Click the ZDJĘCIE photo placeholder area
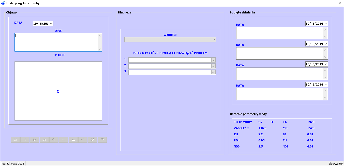 click(58, 91)
